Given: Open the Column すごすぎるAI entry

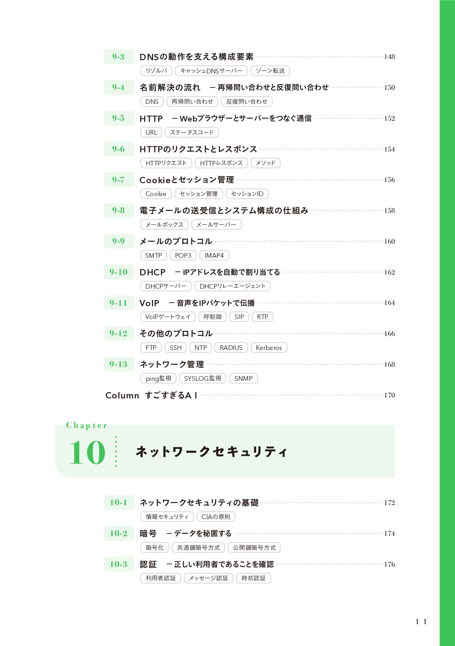Looking at the screenshot, I should (x=151, y=395).
